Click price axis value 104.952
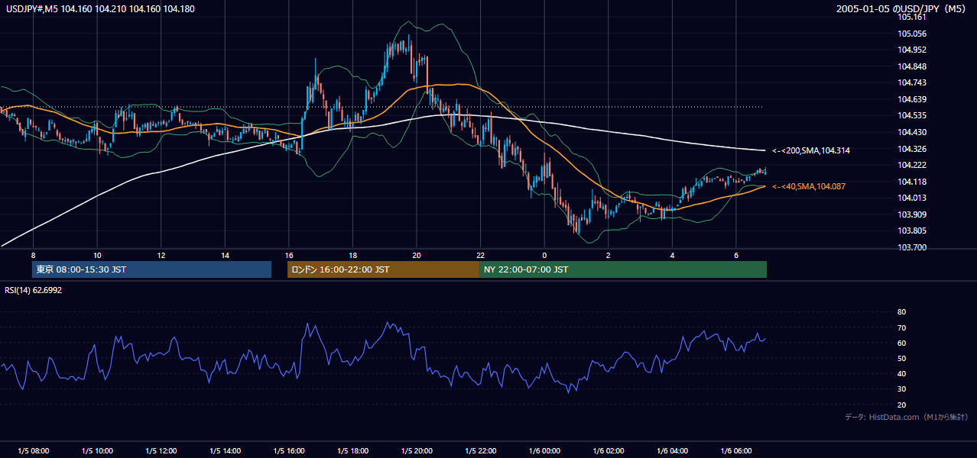Screen dimensions: 977x458 tap(912, 50)
